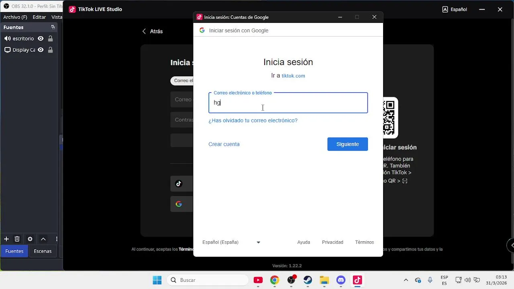Open source properties gear in OBS
This screenshot has width=514, height=289.
coord(30,239)
